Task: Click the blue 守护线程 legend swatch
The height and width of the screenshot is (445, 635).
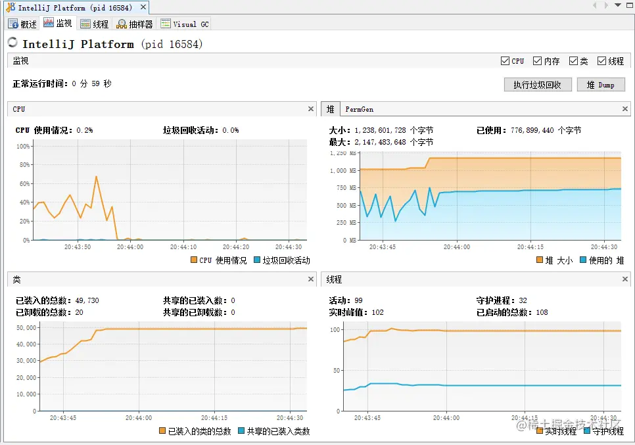Action: 587,431
